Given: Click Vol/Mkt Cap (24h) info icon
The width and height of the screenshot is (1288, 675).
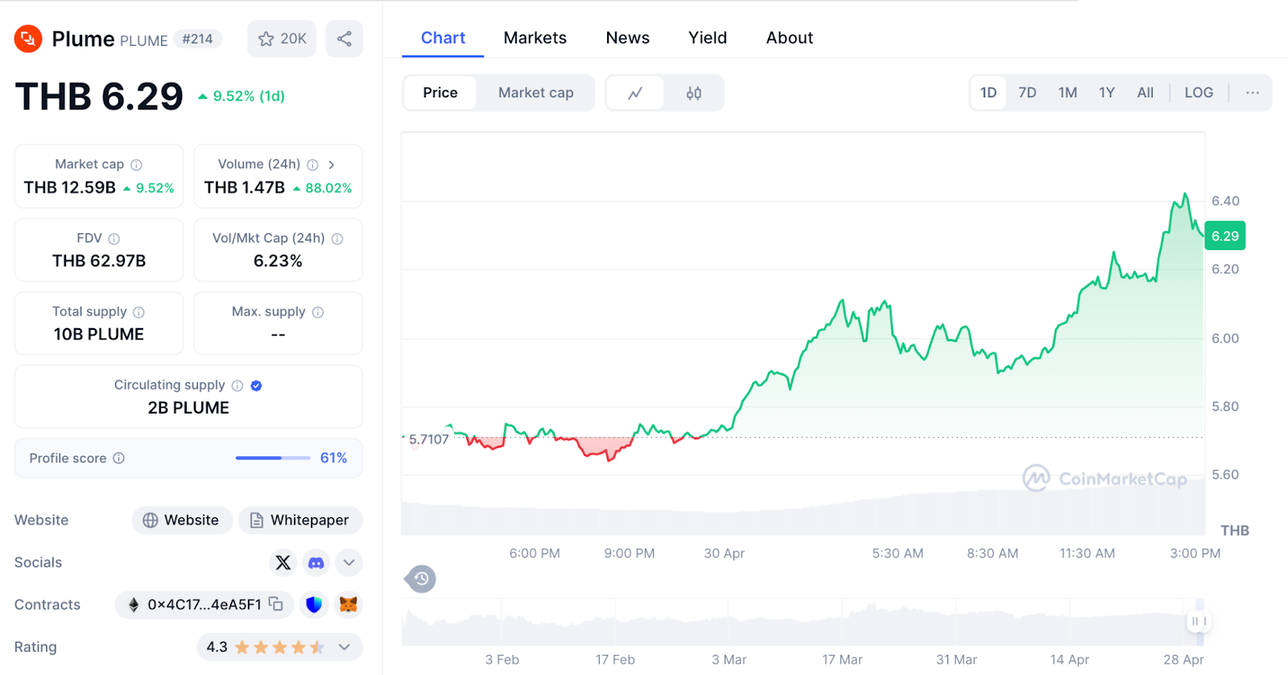Looking at the screenshot, I should [x=337, y=239].
